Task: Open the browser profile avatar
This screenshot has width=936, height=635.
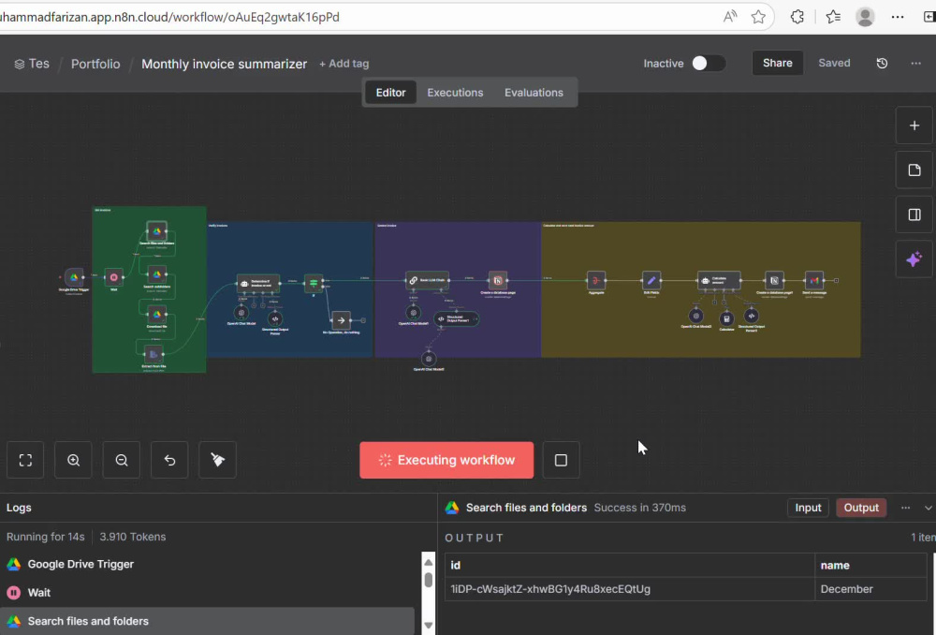Action: click(x=865, y=17)
